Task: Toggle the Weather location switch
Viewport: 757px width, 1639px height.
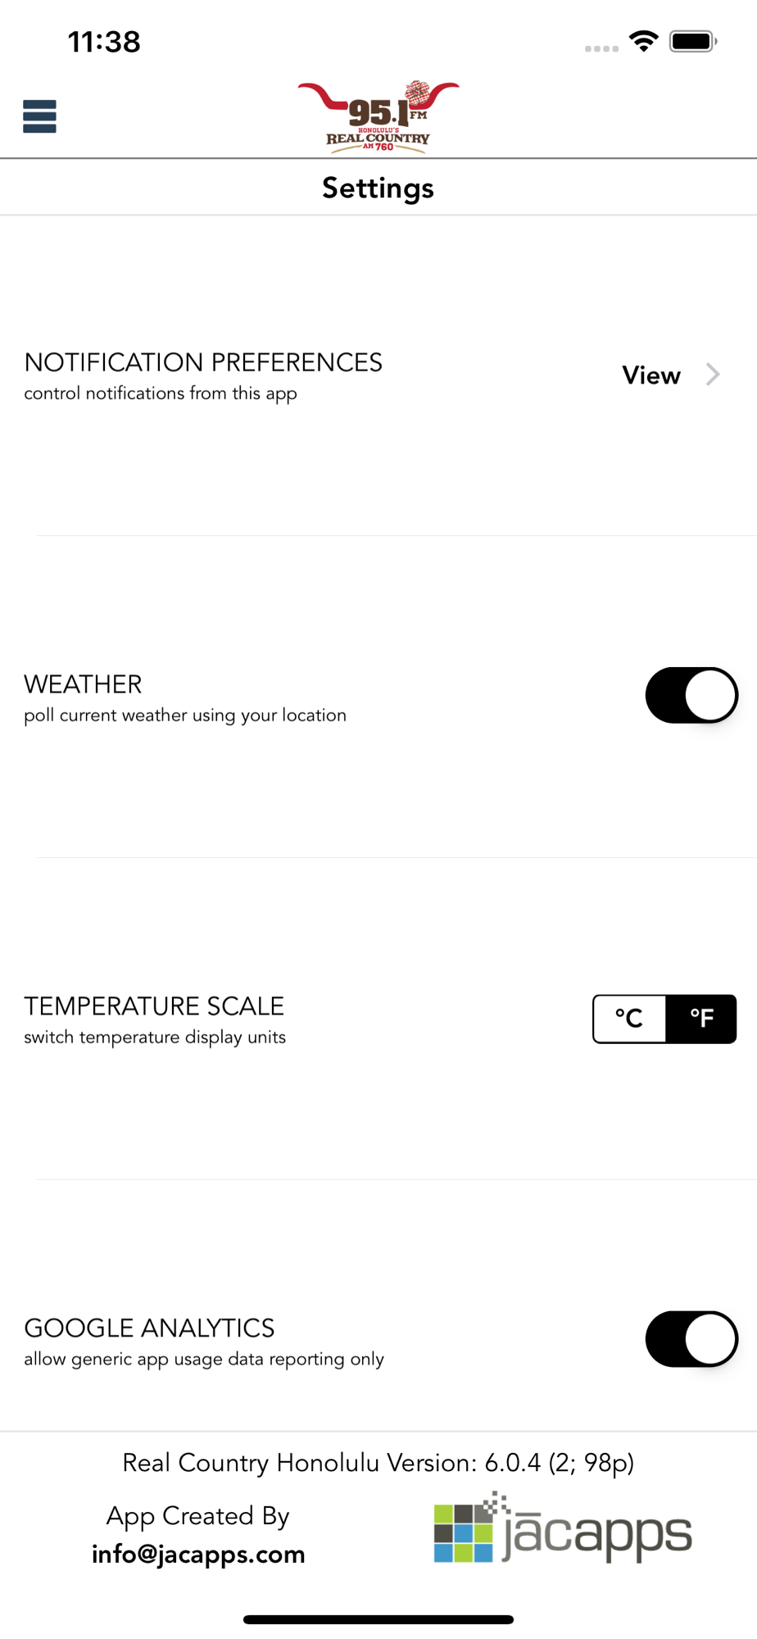Action: pyautogui.click(x=691, y=696)
